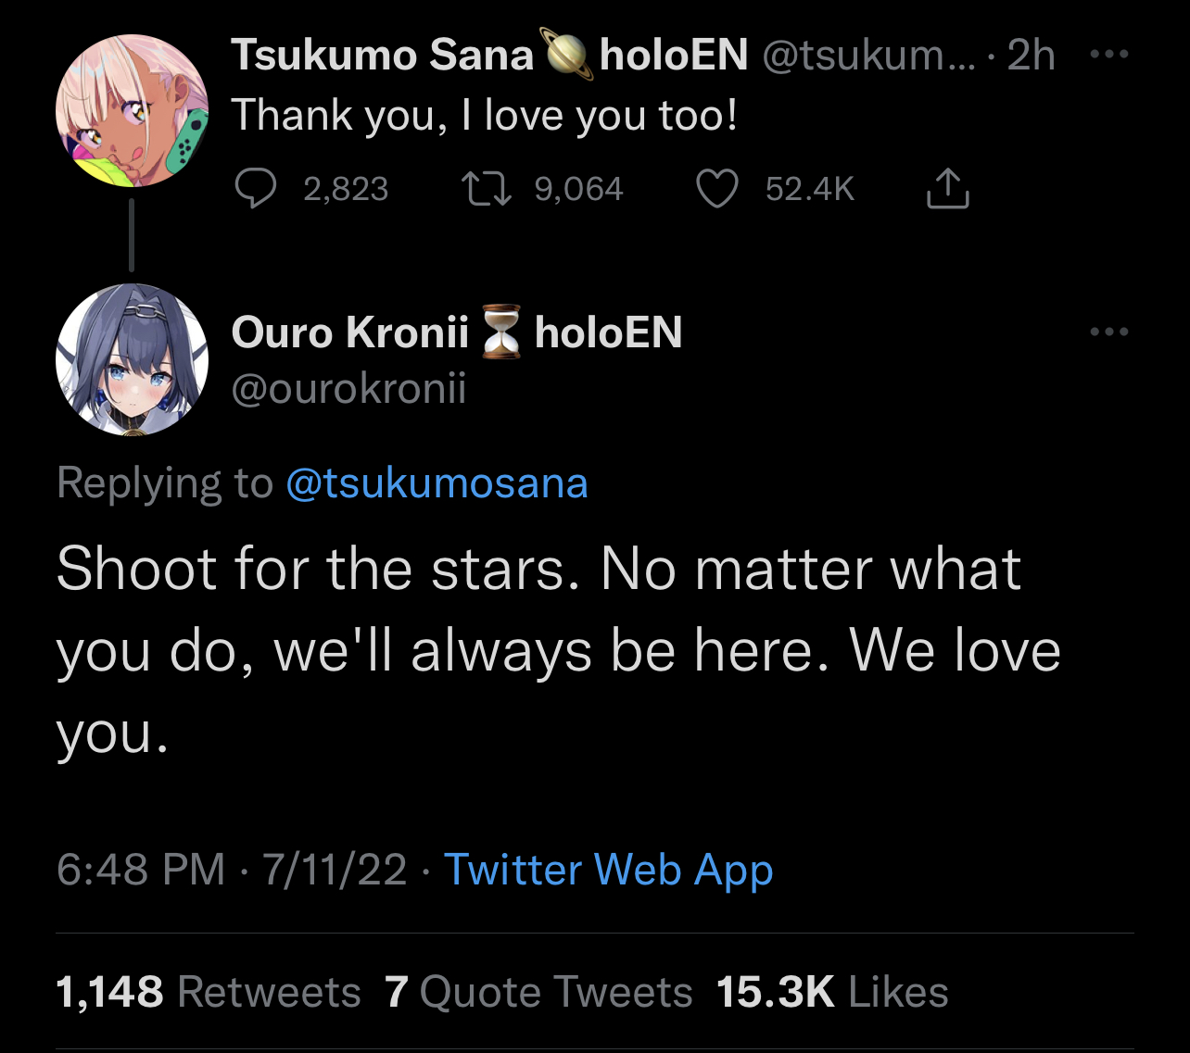Screen dimensions: 1190x1053
Task: Click the Twitter Web App link
Action: click(609, 871)
